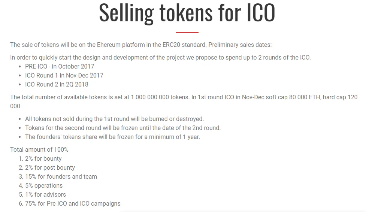Screen dimensions: 366x212
Task: Click the total available tokens paragraph
Action: (184, 102)
